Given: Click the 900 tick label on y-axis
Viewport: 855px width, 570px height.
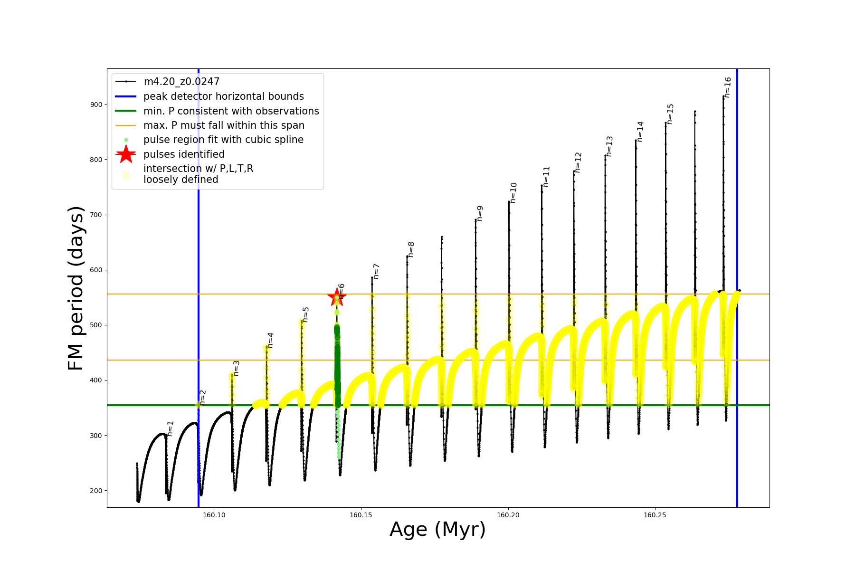Looking at the screenshot, I should pyautogui.click(x=96, y=104).
